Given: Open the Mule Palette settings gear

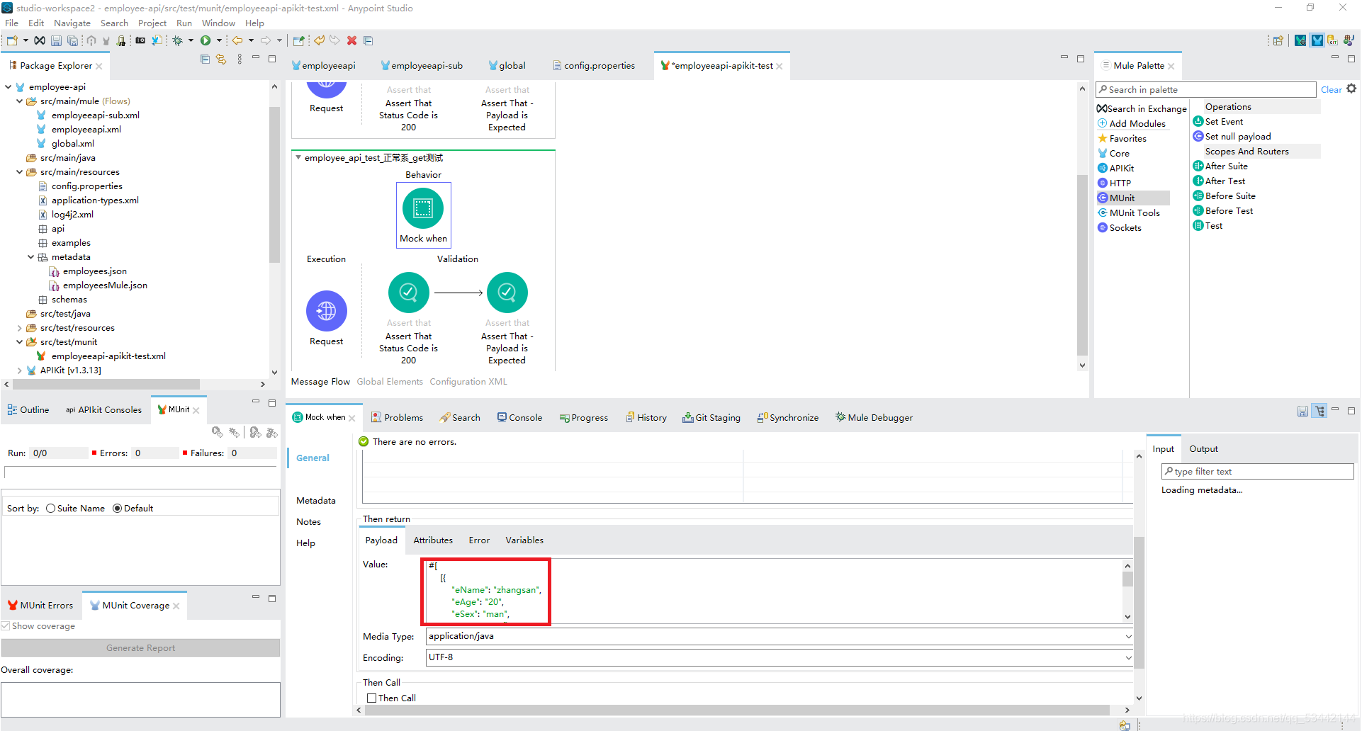Looking at the screenshot, I should (1351, 89).
